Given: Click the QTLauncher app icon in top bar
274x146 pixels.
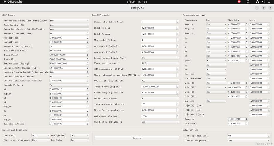Looking at the screenshot, I should pyautogui.click(x=5, y=2).
